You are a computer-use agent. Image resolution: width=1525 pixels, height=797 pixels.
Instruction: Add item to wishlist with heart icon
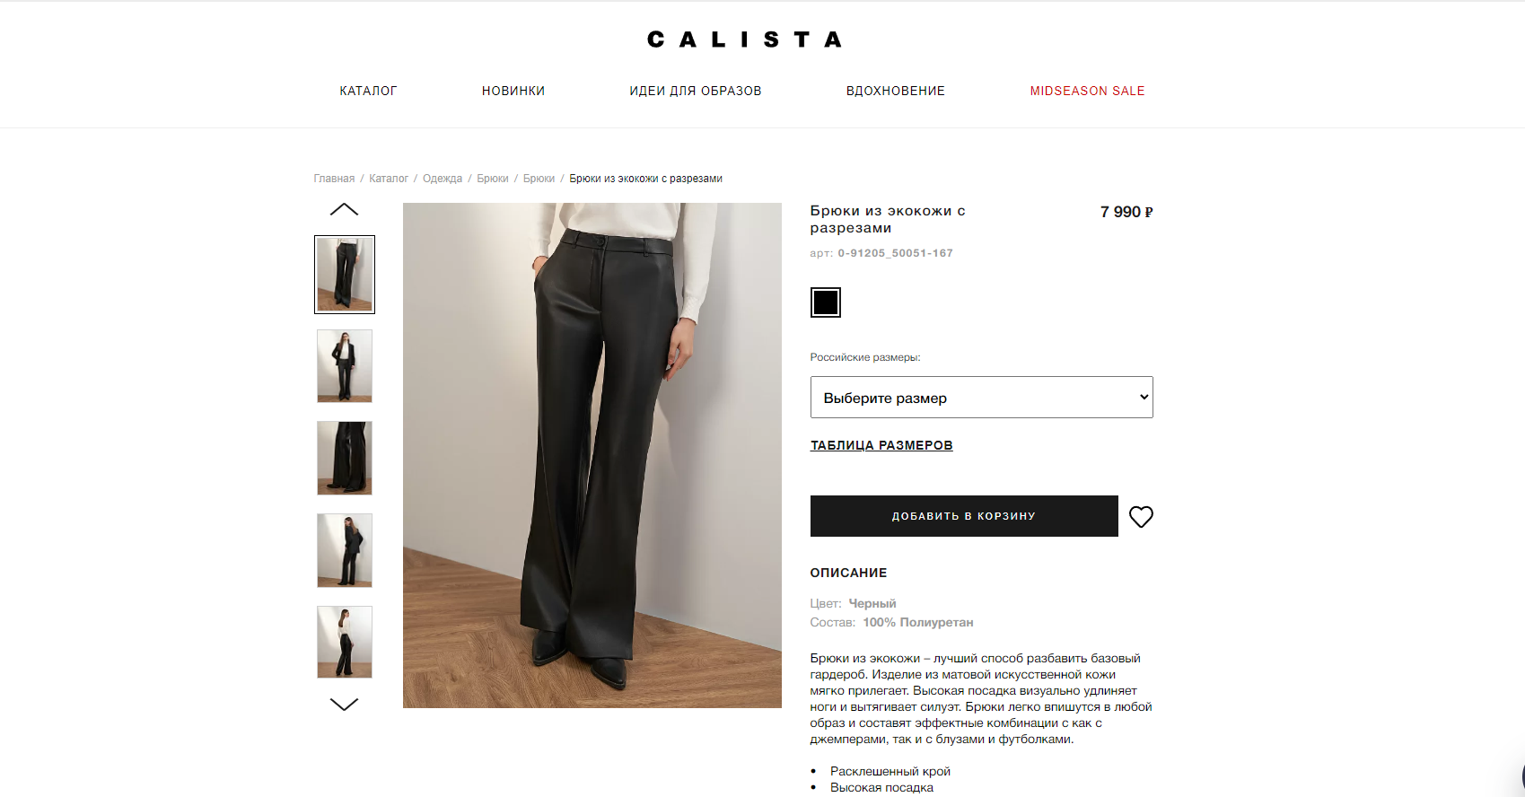tap(1141, 517)
